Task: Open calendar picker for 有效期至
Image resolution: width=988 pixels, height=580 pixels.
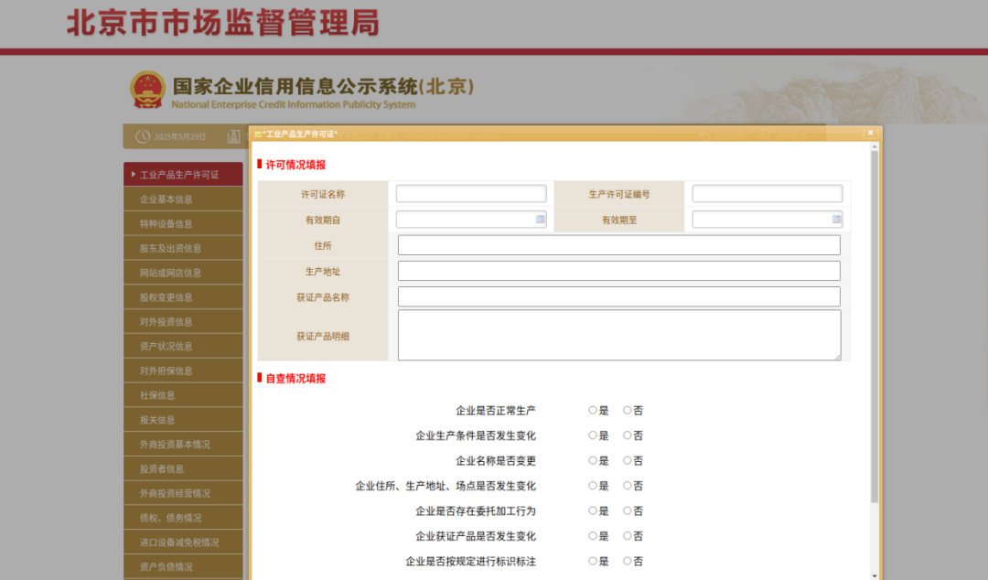Action: pyautogui.click(x=836, y=220)
